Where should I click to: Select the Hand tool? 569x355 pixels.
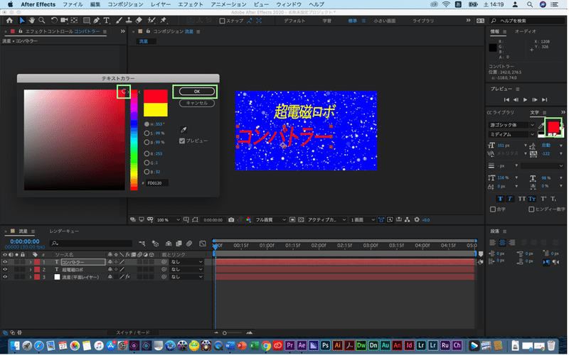[x=32, y=21]
